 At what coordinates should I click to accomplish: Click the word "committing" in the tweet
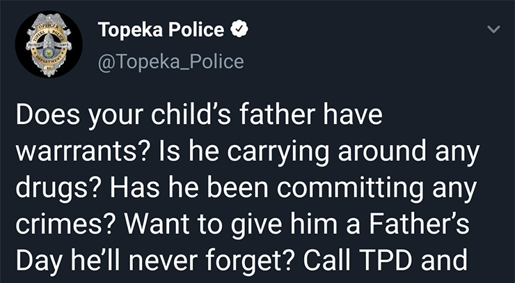click(x=350, y=190)
